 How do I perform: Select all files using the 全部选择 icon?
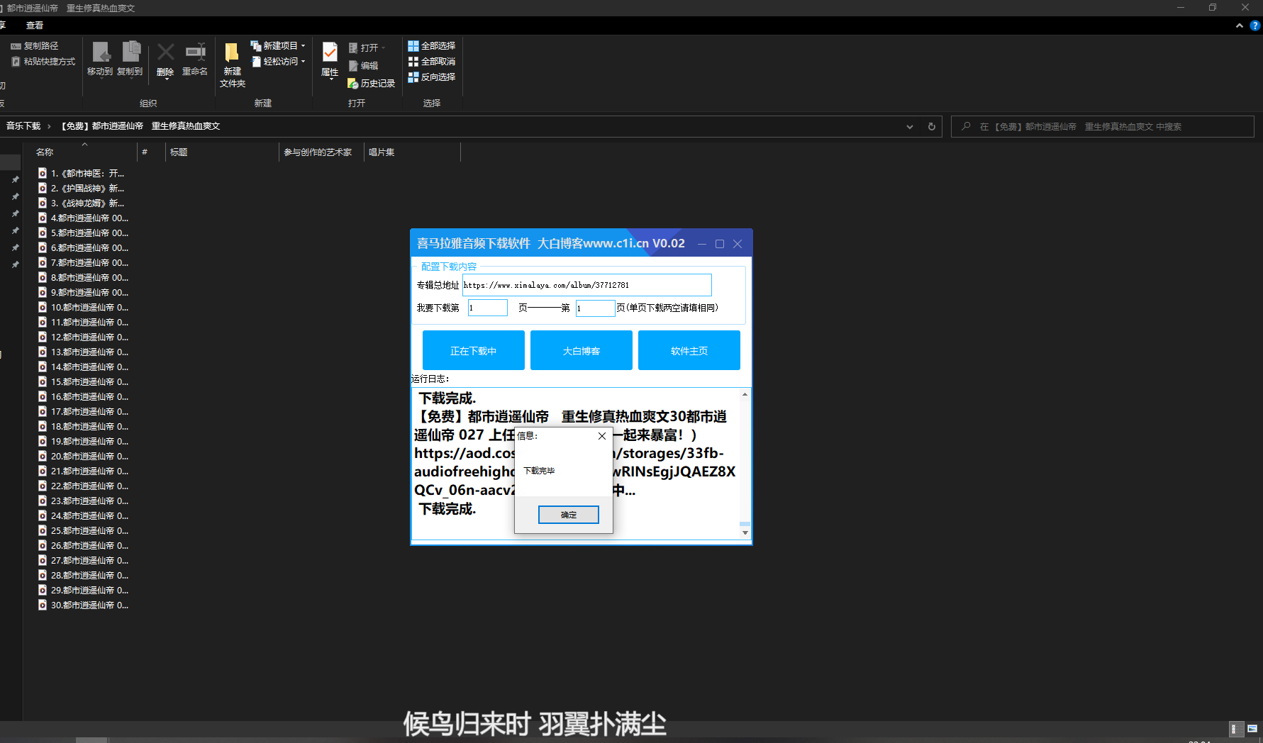[x=431, y=45]
